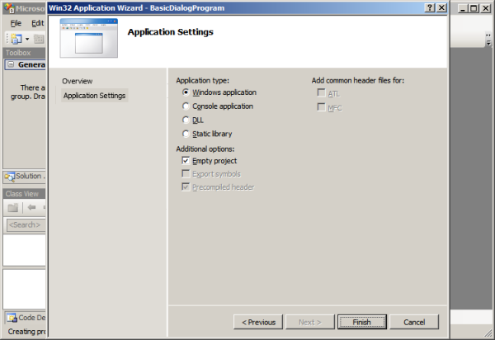The image size is (495, 340).
Task: Click the wizard help question mark button
Action: pyautogui.click(x=430, y=8)
